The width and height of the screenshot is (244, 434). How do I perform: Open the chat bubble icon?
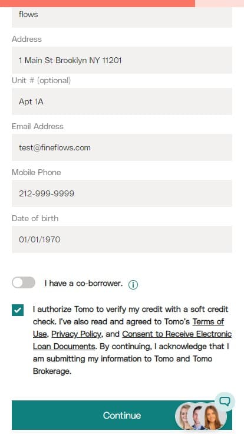[x=225, y=402]
